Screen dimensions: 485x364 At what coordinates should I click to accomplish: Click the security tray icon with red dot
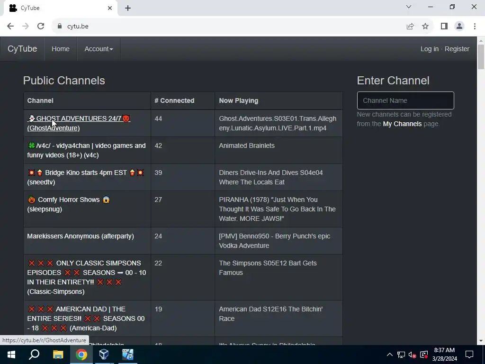[424, 355]
